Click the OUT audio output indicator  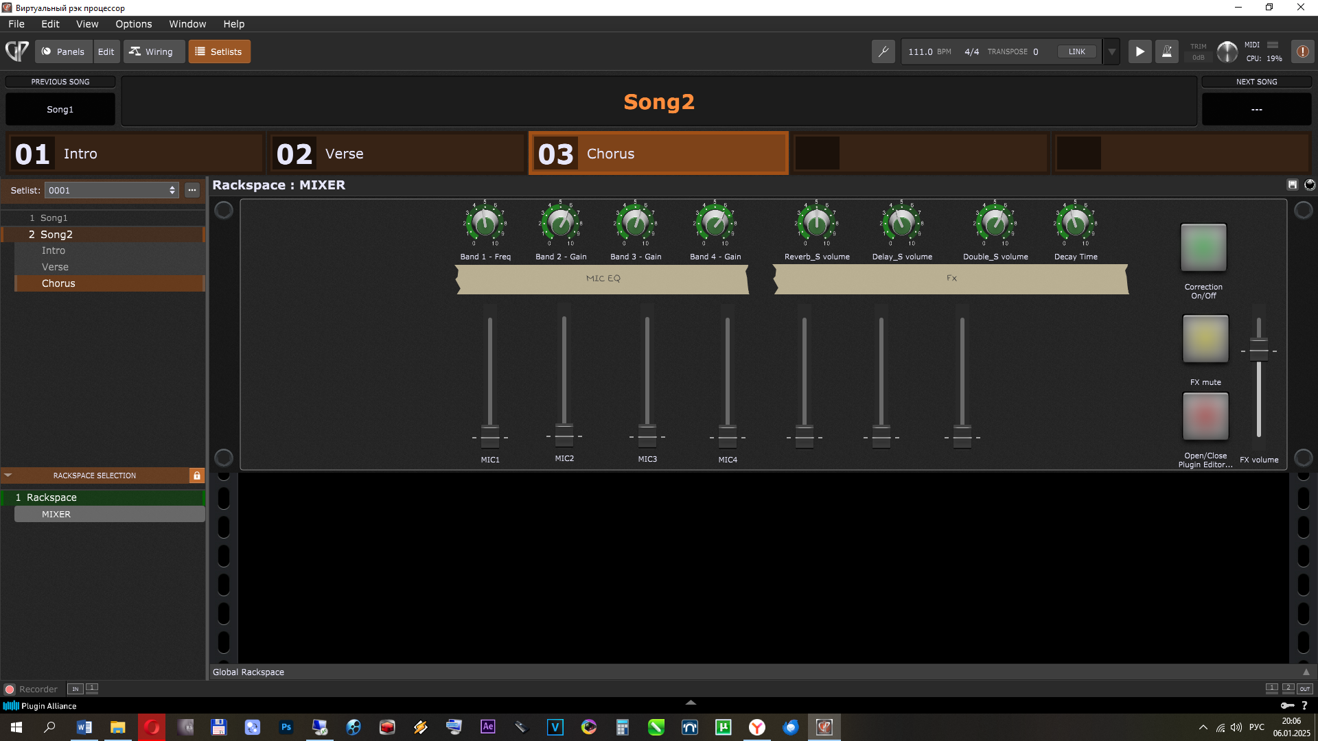(x=1305, y=689)
